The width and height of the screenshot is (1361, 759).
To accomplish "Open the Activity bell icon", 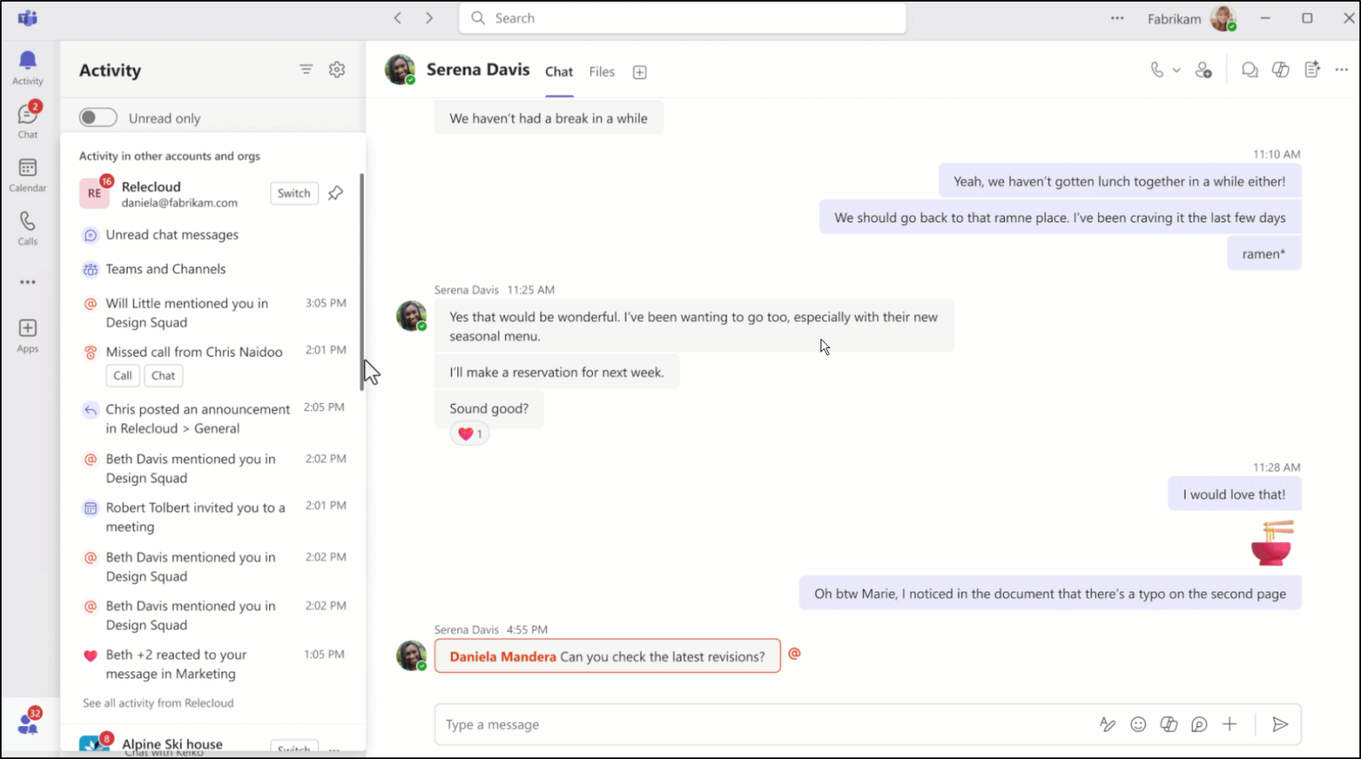I will point(27,62).
